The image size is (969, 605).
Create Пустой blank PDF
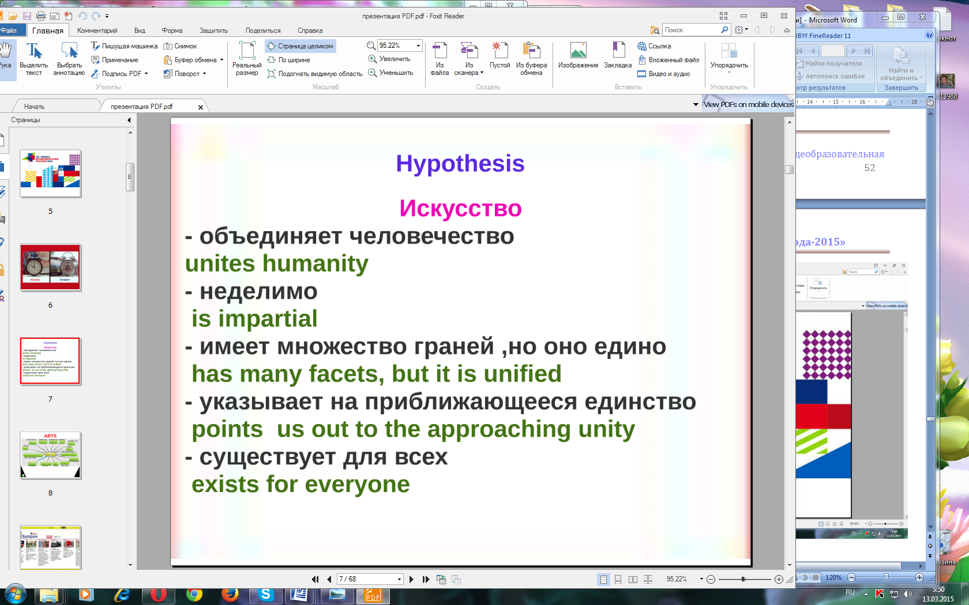coord(499,56)
